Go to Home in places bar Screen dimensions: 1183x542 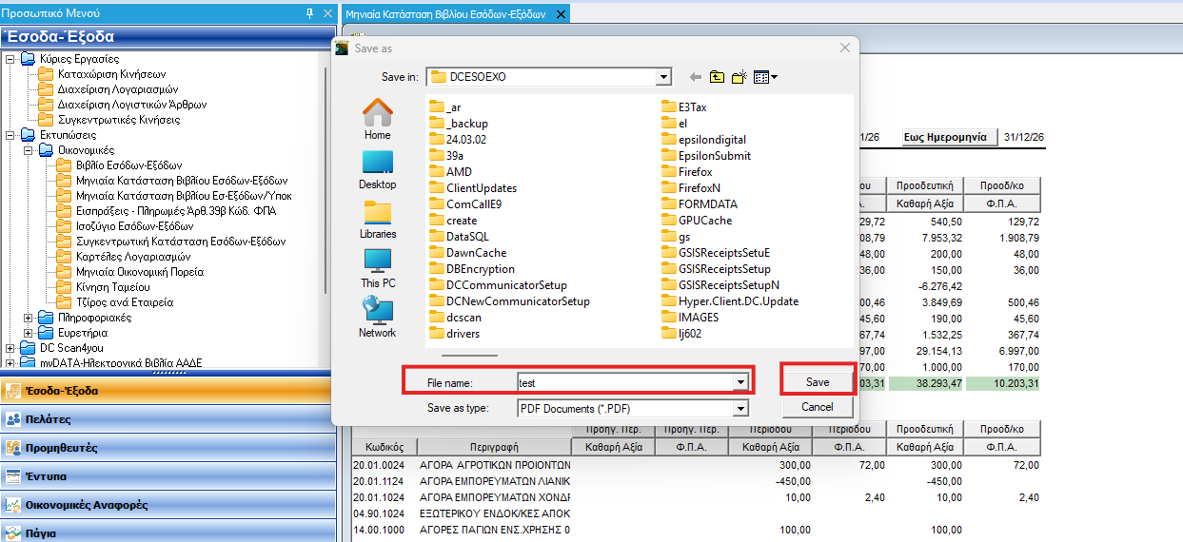point(378,120)
